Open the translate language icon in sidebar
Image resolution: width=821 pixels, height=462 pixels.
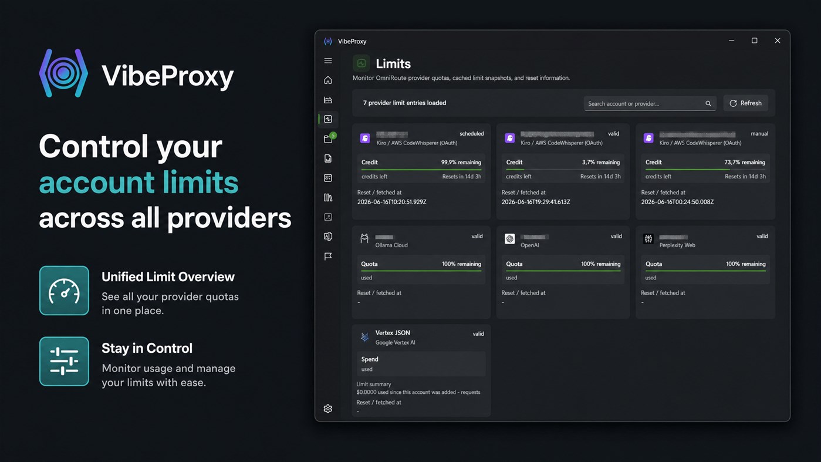(x=328, y=237)
